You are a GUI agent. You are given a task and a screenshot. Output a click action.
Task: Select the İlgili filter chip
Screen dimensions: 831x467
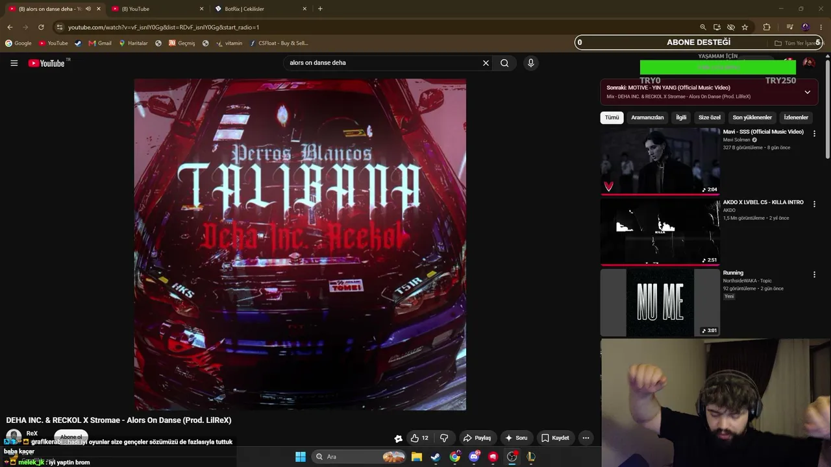tap(681, 117)
